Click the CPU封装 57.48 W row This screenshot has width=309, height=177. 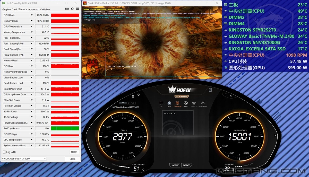pyautogui.click(x=265, y=61)
